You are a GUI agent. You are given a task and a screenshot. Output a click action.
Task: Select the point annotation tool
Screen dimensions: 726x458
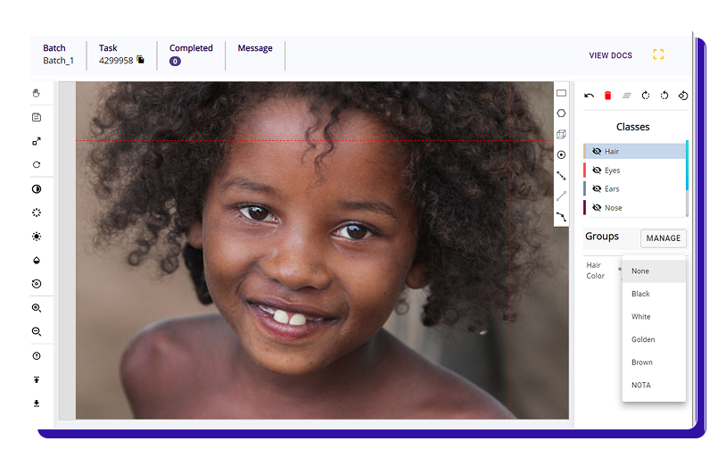coord(561,154)
